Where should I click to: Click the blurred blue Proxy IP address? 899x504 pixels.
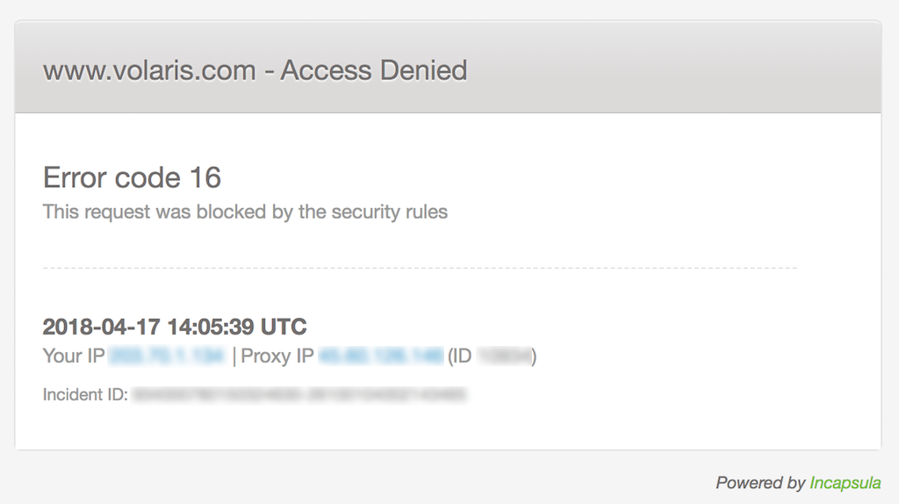(381, 356)
